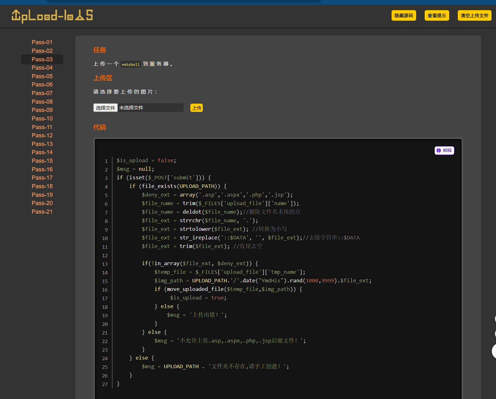Switch to Pass-11 level
This screenshot has width=496, height=399.
tap(42, 127)
